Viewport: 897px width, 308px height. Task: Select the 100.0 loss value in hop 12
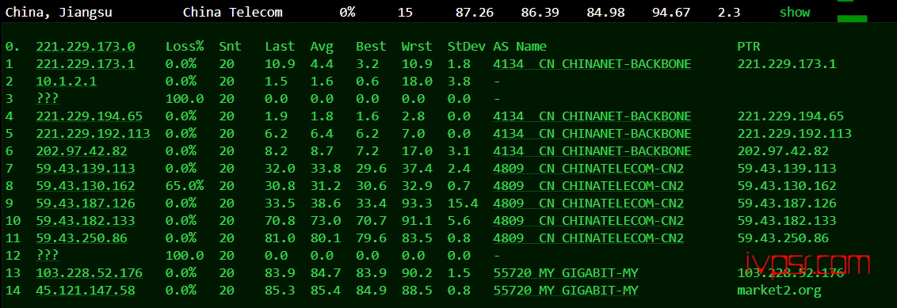(185, 256)
